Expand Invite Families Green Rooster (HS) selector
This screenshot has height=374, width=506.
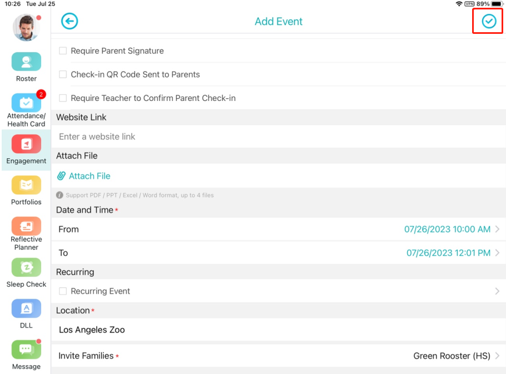[x=278, y=356]
